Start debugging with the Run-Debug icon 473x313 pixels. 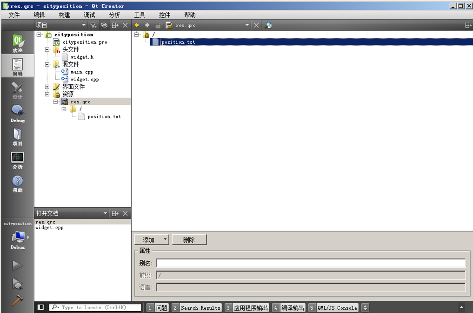coord(18,284)
